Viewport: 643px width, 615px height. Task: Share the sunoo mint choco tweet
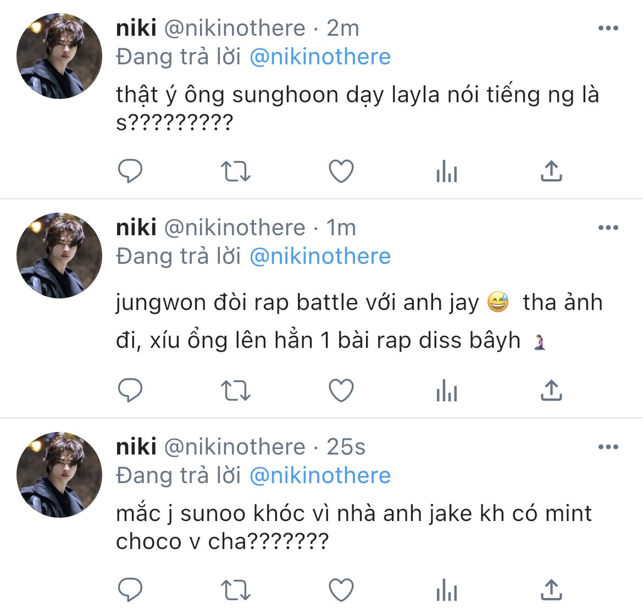click(x=552, y=590)
